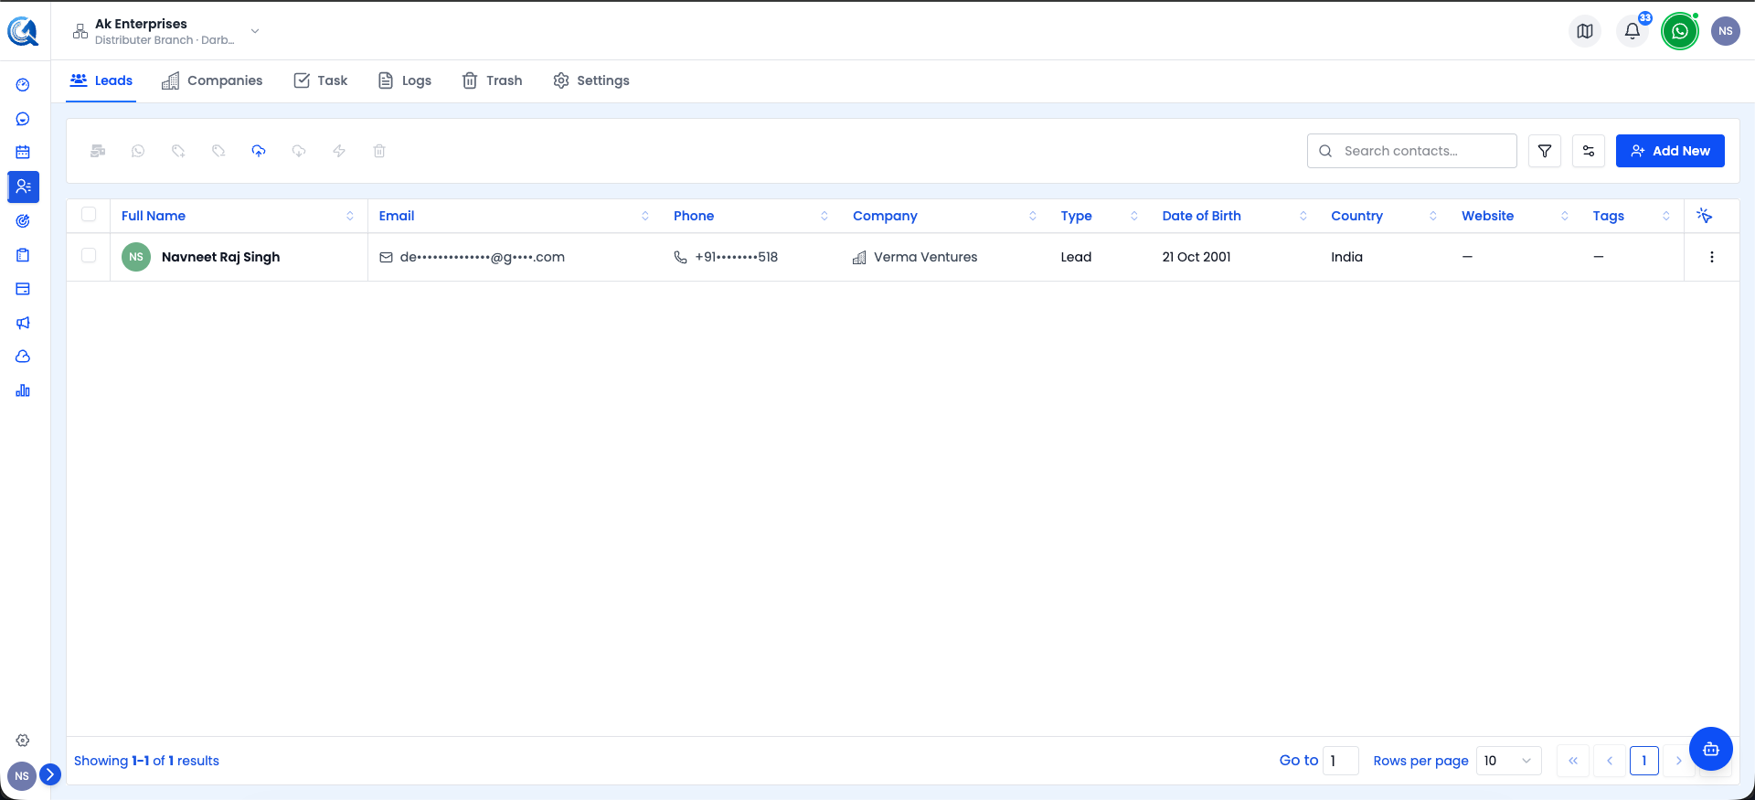The height and width of the screenshot is (800, 1755).
Task: Open the green WhatsApp button in header
Action: point(1680,31)
